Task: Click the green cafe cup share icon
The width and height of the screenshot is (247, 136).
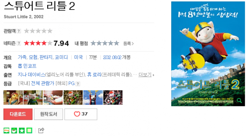Action: pyautogui.click(x=14, y=130)
